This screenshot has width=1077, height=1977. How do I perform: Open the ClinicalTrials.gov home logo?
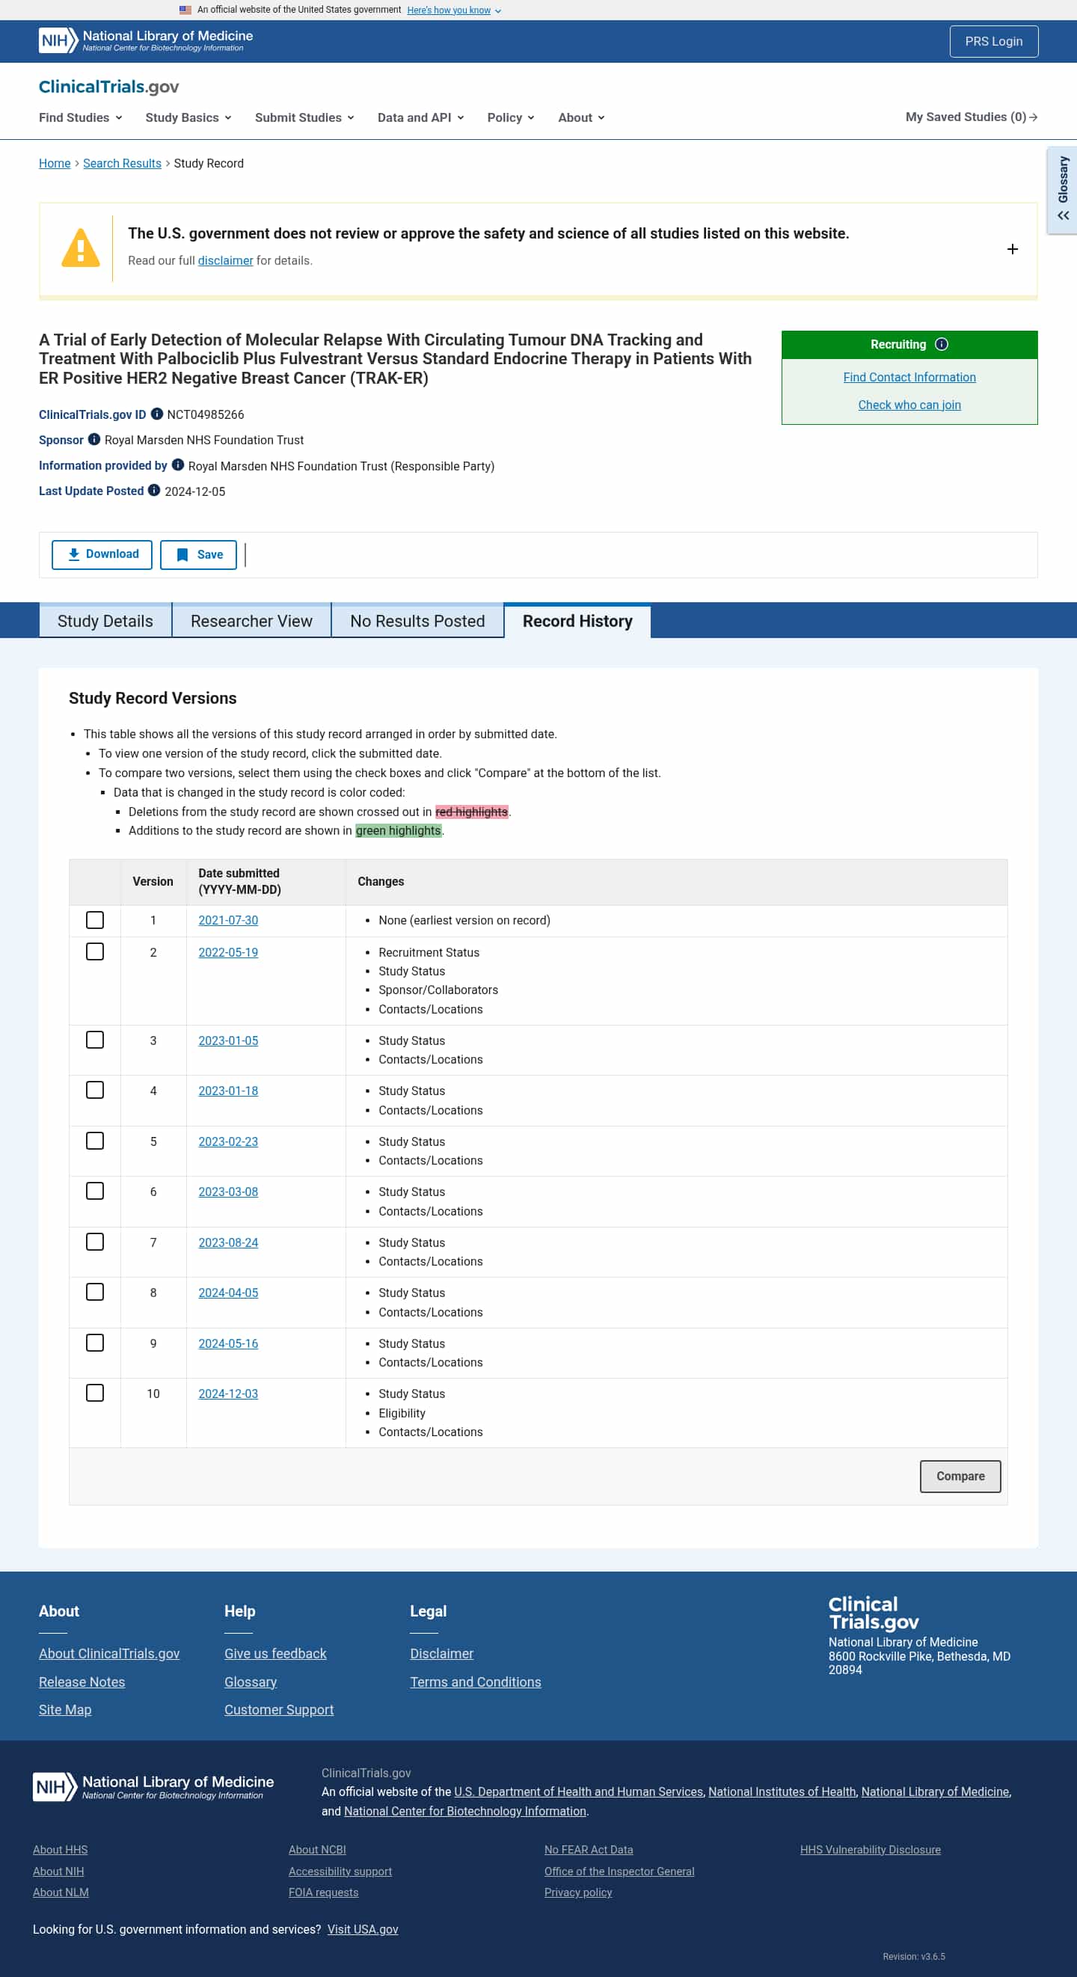pyautogui.click(x=109, y=87)
